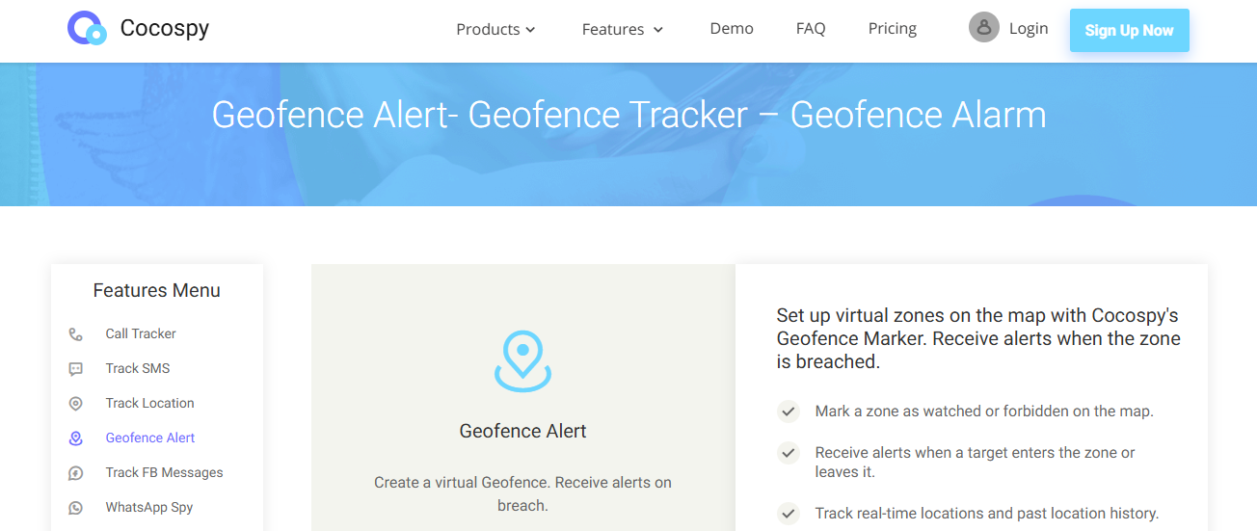Click the Sign Up Now button
This screenshot has height=531, width=1257.
[x=1129, y=30]
